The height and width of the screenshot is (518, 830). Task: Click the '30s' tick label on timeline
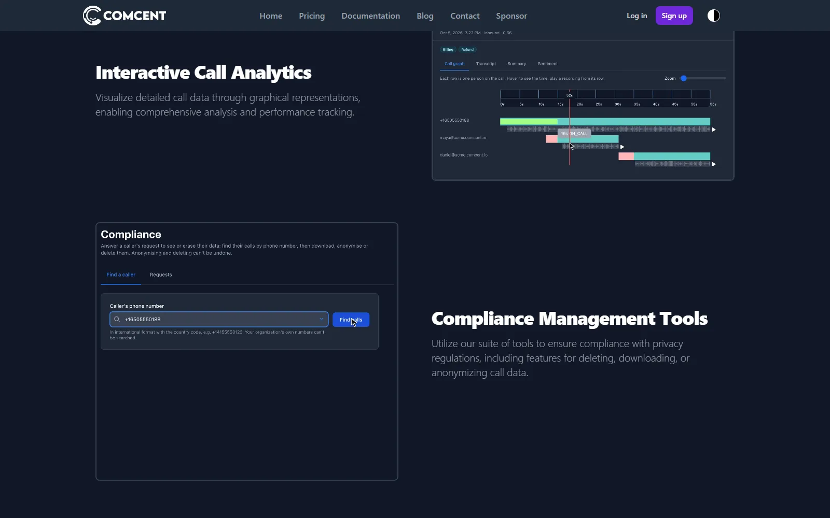click(x=618, y=104)
